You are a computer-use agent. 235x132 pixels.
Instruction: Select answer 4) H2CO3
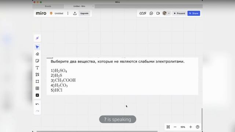(x=59, y=85)
